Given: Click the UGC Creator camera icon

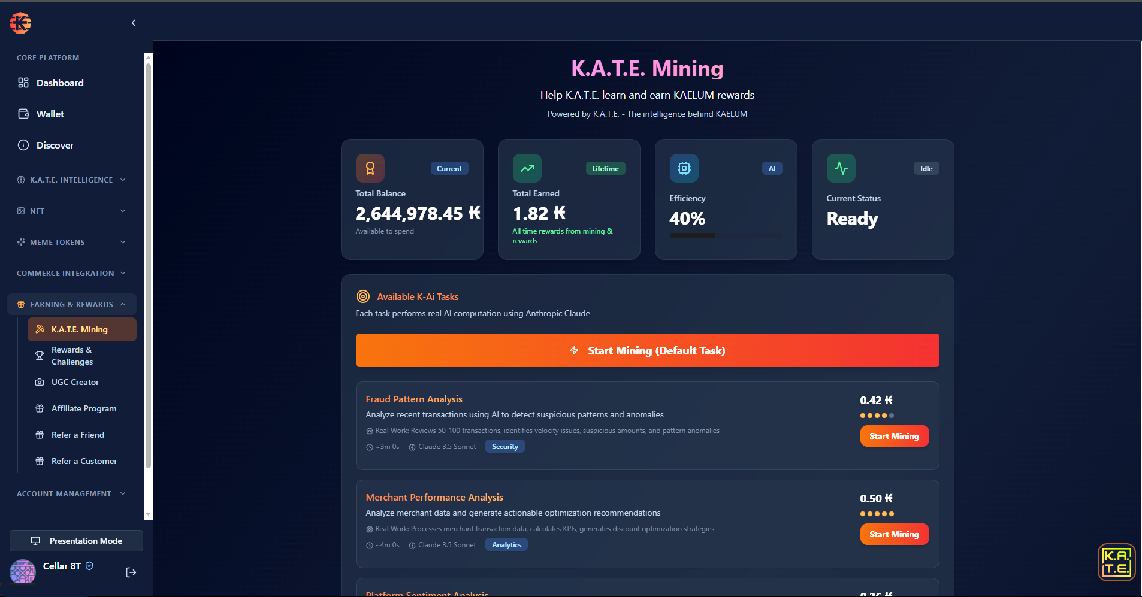Looking at the screenshot, I should point(40,382).
